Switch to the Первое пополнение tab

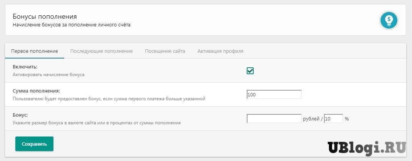(35, 51)
